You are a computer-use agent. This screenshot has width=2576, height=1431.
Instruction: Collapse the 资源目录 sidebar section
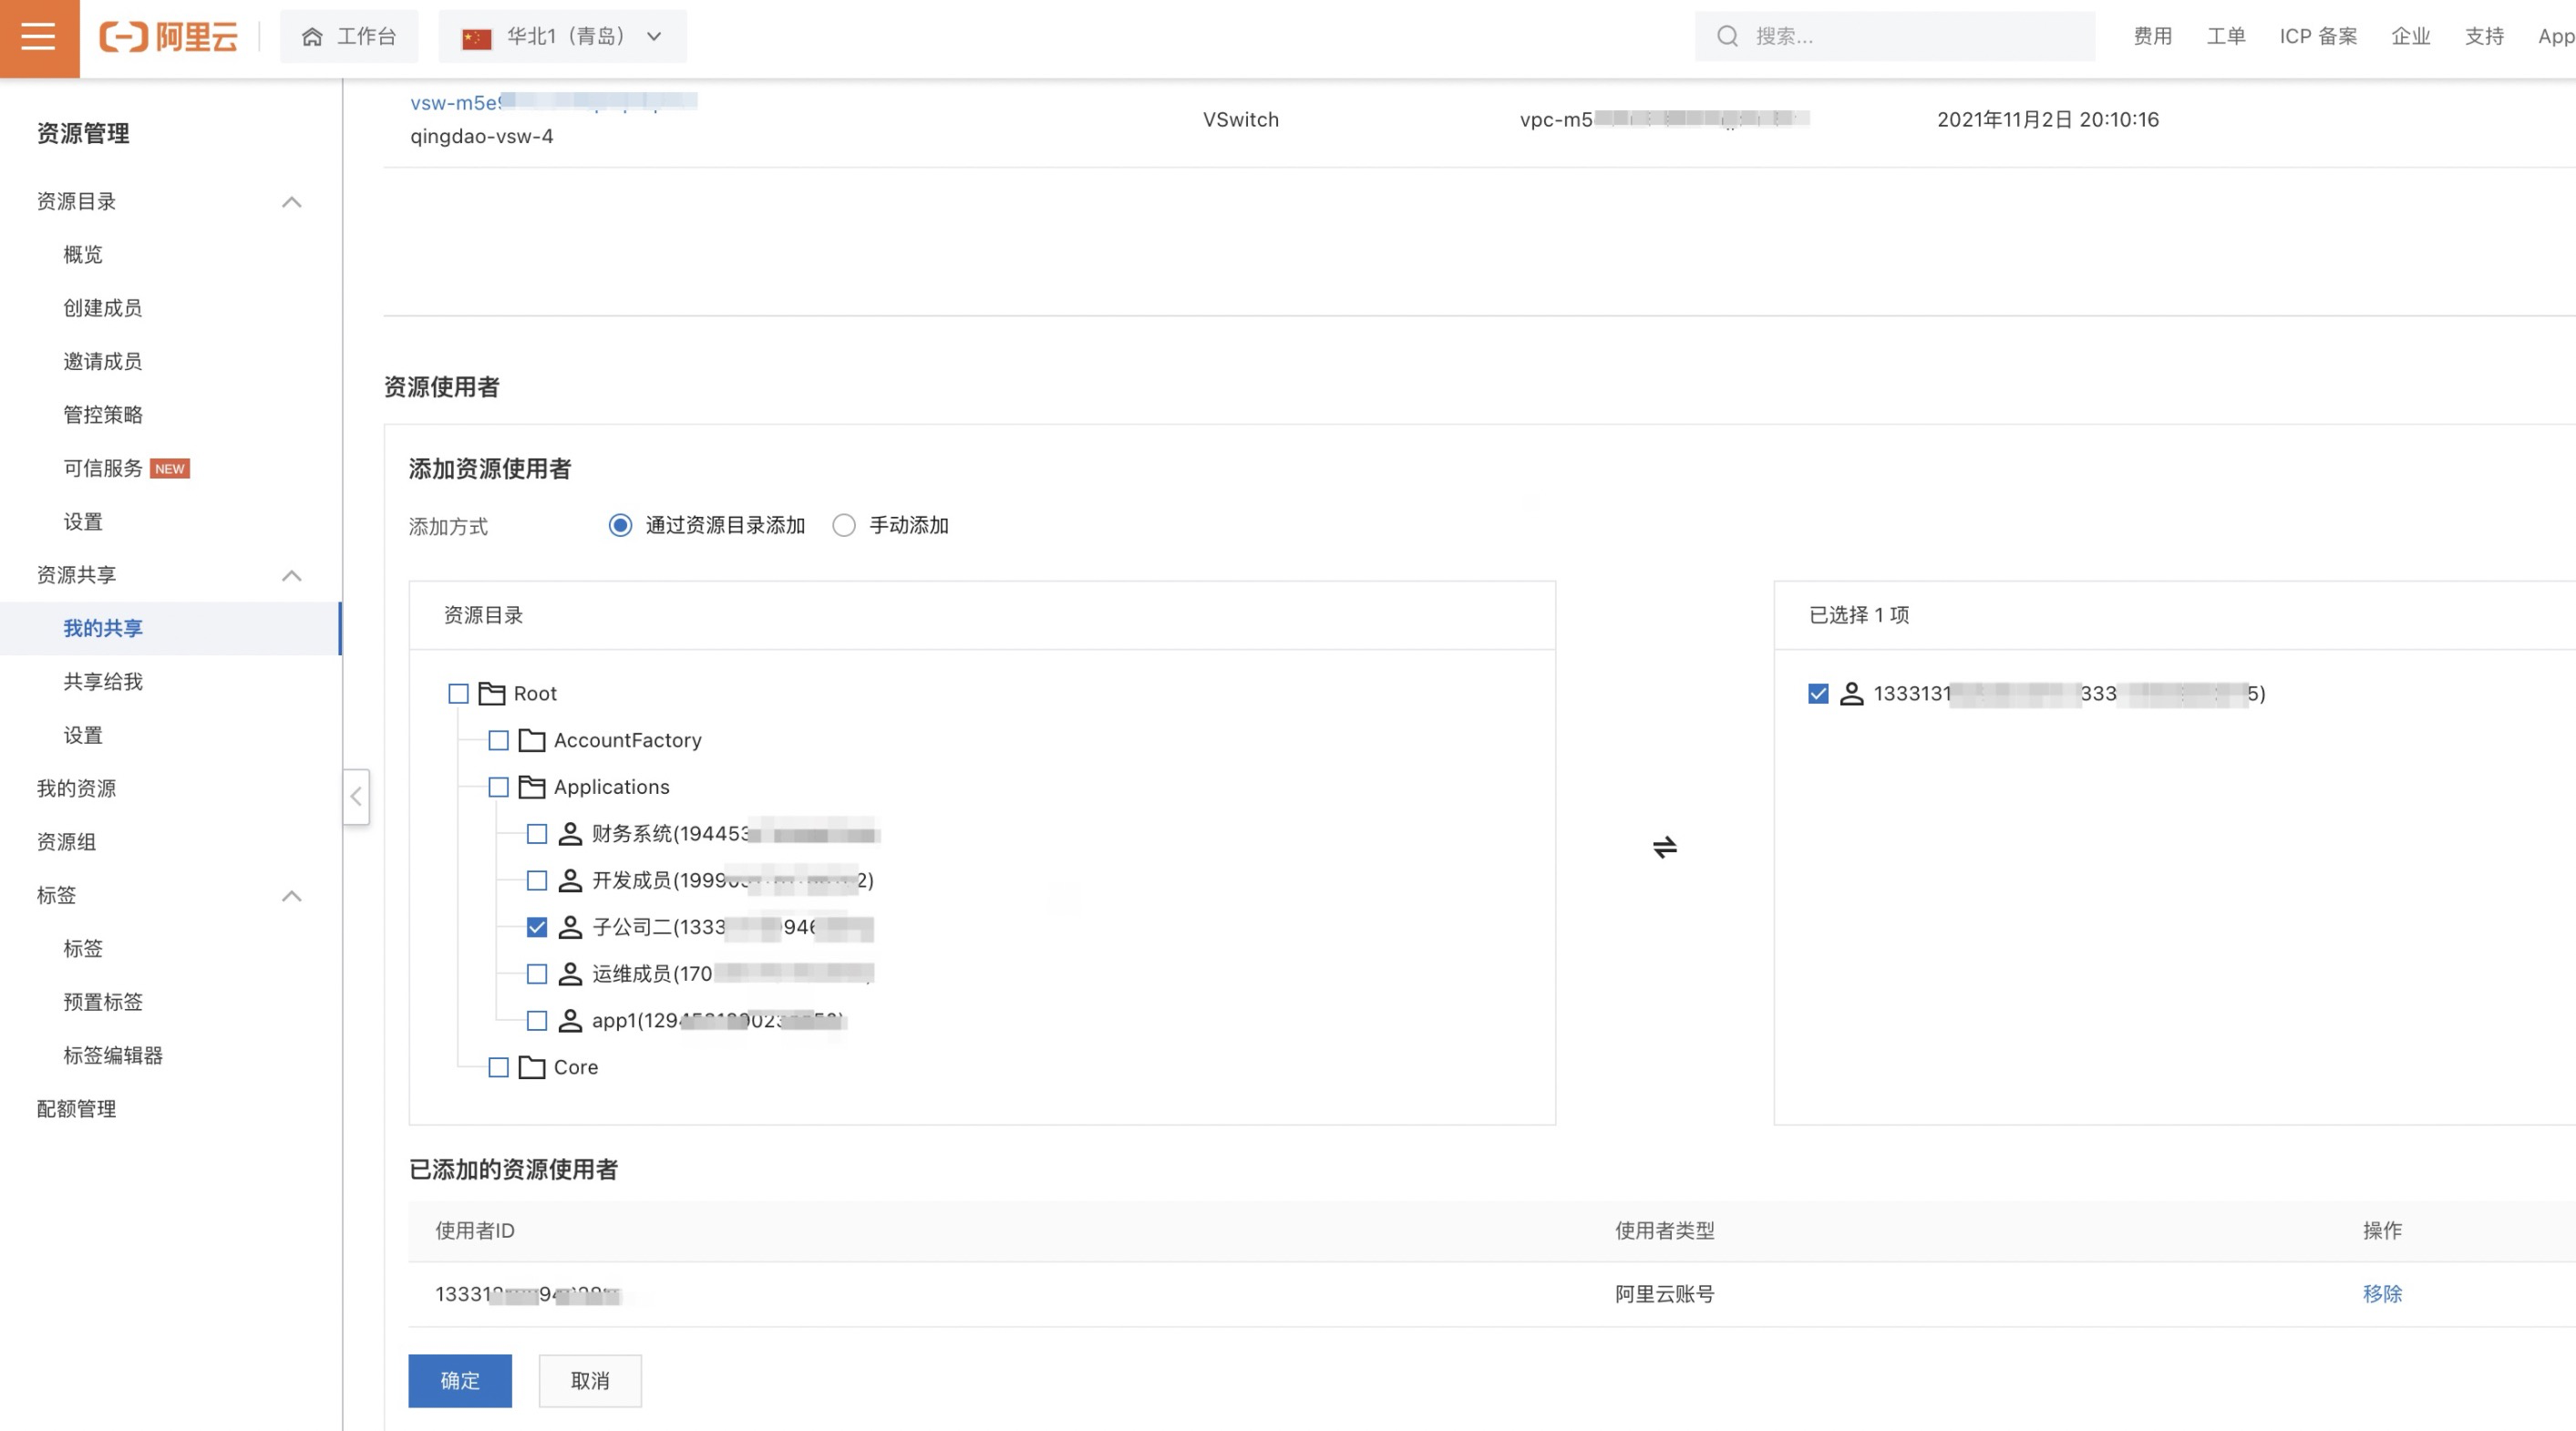pos(291,202)
